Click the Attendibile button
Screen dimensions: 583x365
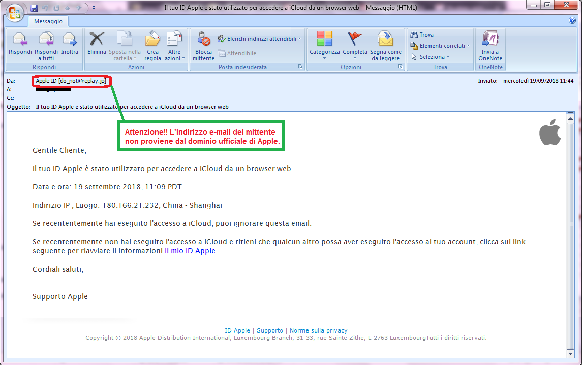click(237, 53)
